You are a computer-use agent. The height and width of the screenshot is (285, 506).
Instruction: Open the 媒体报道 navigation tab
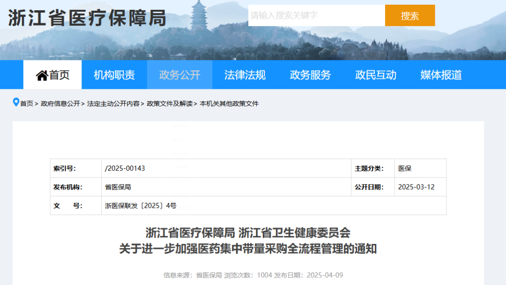pyautogui.click(x=441, y=75)
